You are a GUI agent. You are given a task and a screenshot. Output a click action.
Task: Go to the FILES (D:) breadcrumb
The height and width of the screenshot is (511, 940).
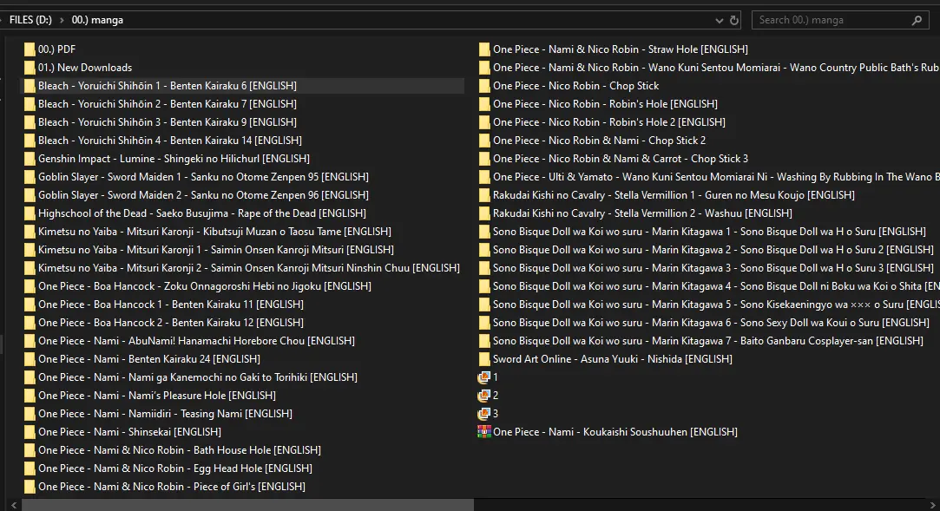pyautogui.click(x=30, y=20)
